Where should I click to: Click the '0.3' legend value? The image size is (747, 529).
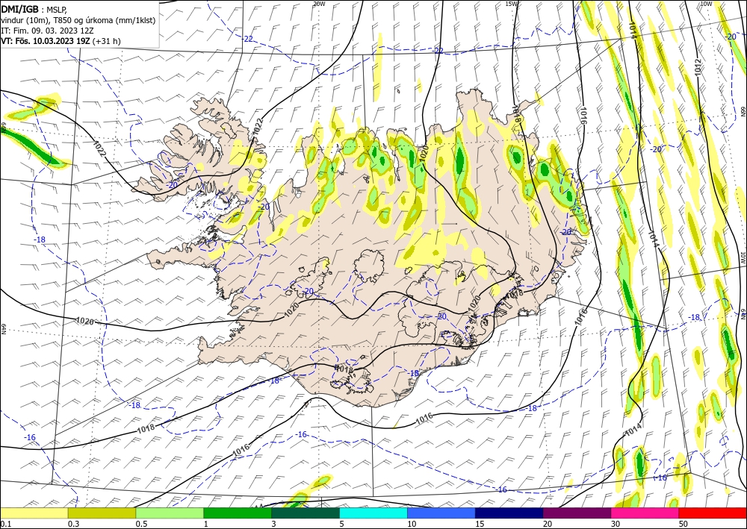click(73, 524)
